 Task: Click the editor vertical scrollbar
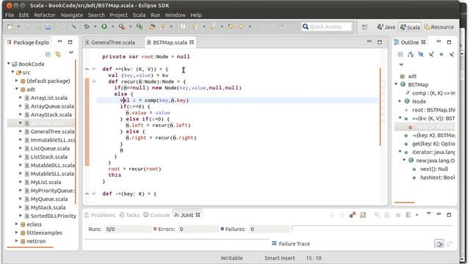(x=380, y=107)
